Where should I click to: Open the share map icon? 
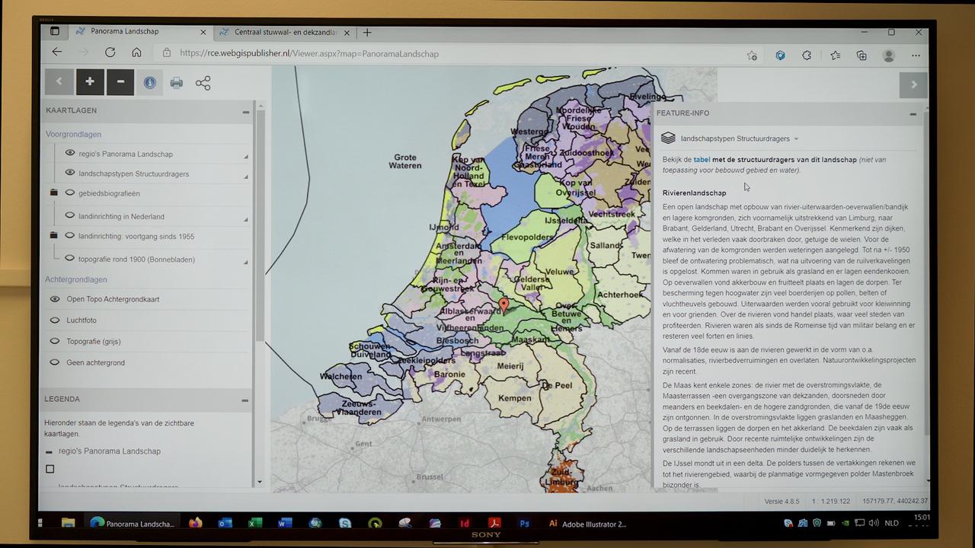(x=203, y=83)
